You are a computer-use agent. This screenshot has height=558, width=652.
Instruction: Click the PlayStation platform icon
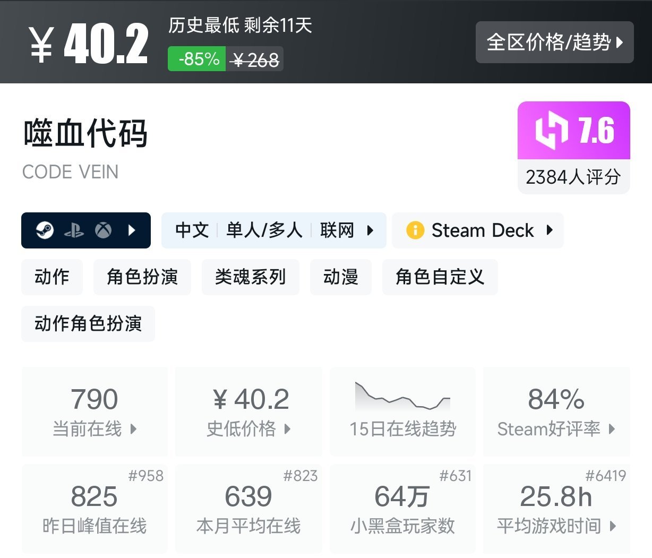tap(74, 230)
